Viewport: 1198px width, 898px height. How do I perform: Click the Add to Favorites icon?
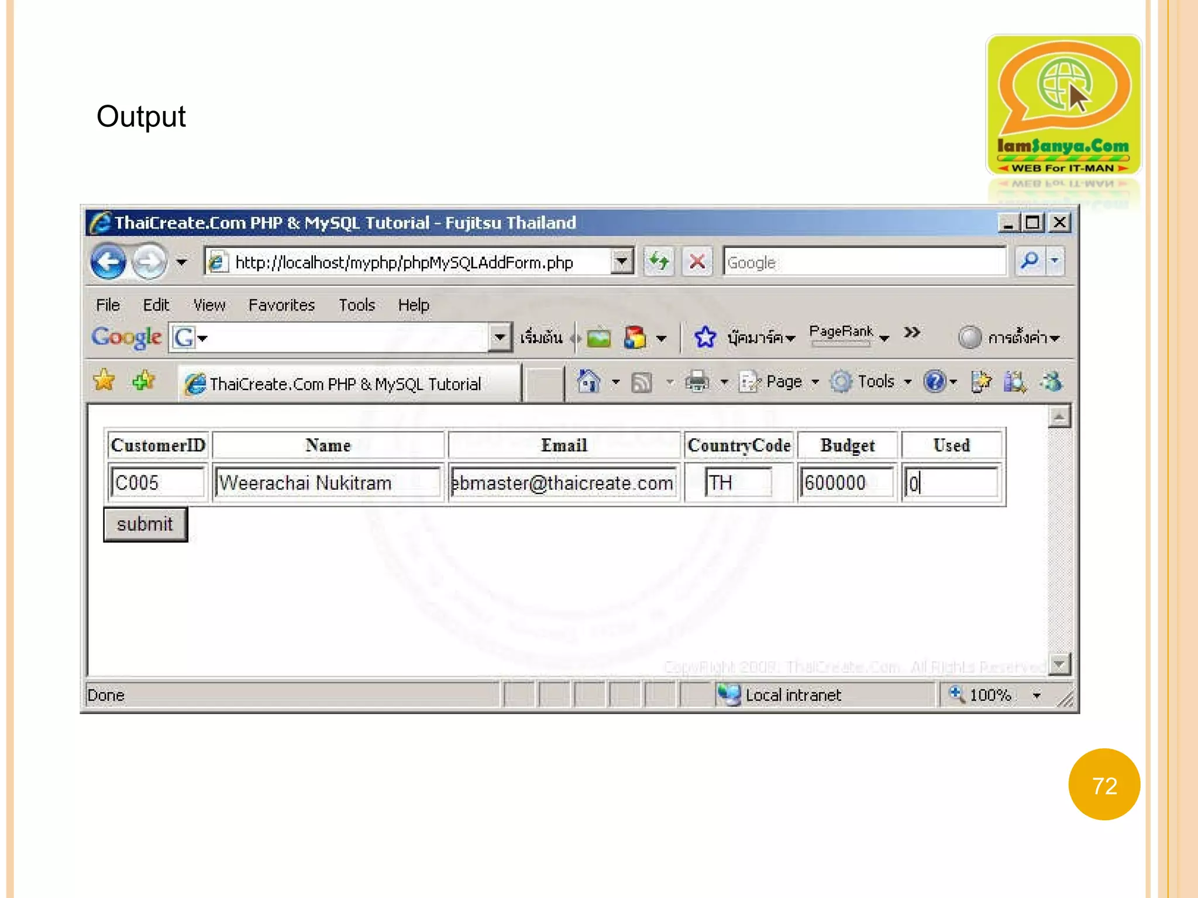tap(143, 381)
